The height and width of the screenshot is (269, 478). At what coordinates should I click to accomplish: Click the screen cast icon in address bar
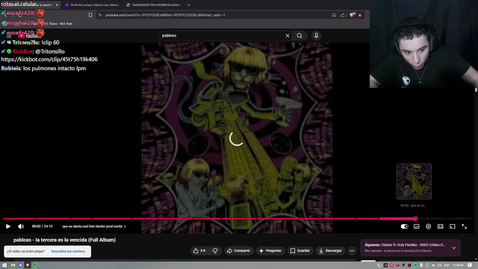334,15
